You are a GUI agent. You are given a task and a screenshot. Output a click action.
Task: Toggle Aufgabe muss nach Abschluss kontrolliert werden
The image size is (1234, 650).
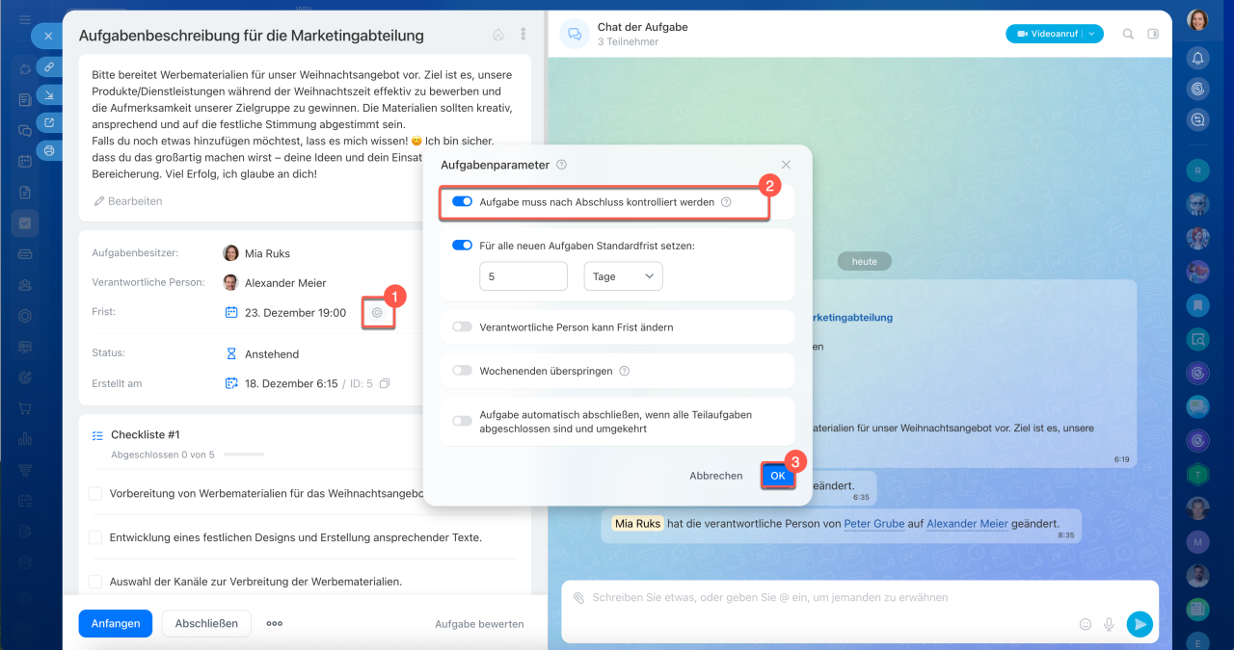(x=462, y=202)
